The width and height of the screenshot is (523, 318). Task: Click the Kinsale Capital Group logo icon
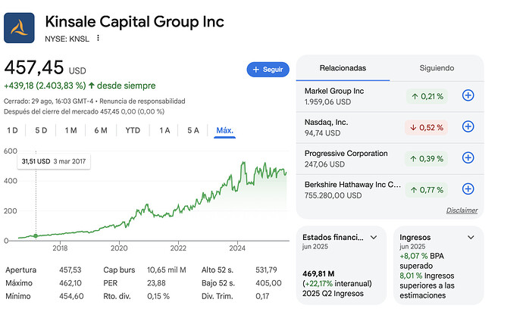click(x=20, y=28)
